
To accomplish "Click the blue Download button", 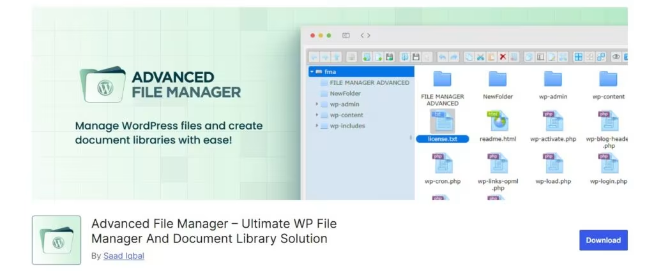I will tap(603, 240).
